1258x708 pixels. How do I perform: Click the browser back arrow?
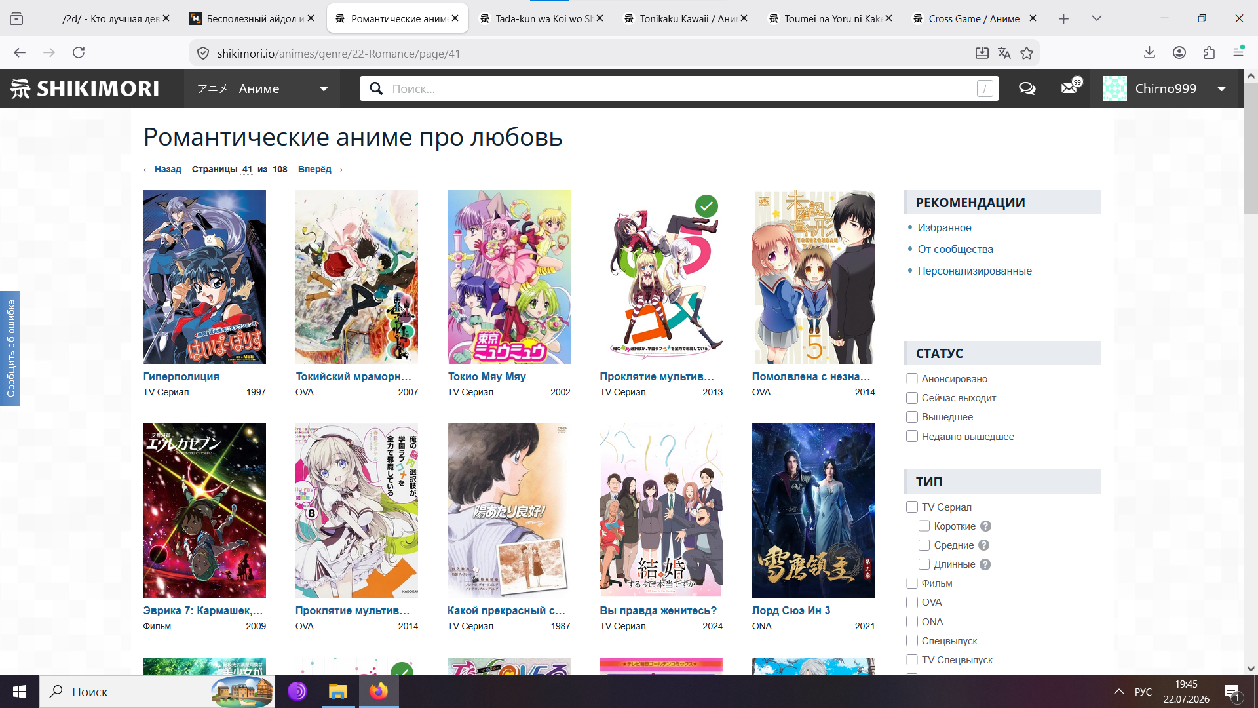[x=20, y=52]
